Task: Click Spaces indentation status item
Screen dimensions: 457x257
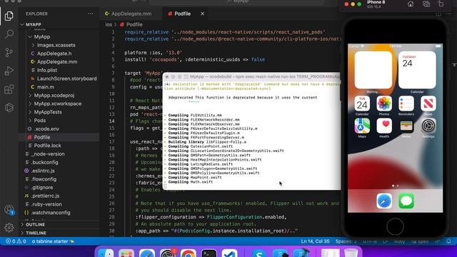Action: click(346, 241)
